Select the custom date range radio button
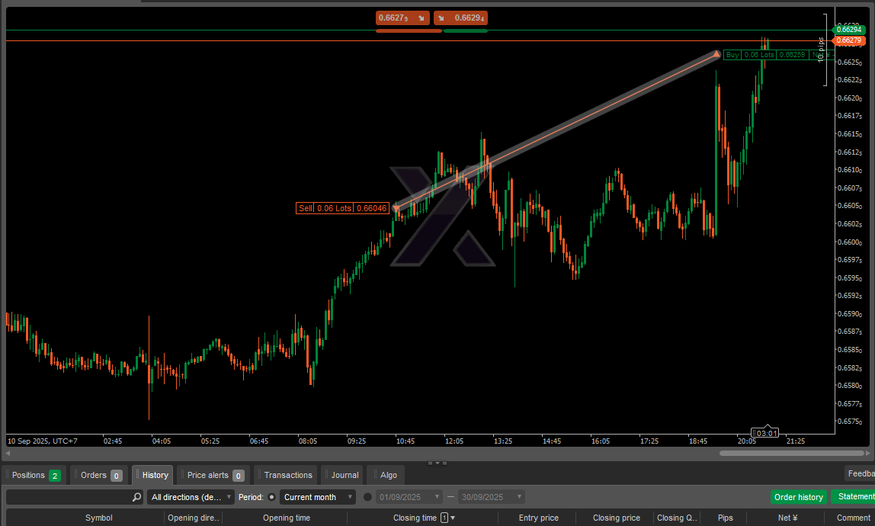The height and width of the screenshot is (526, 875). pyautogui.click(x=367, y=497)
